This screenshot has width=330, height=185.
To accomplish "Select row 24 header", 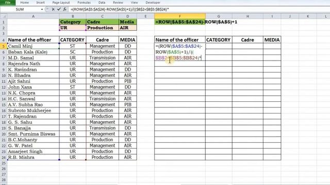I will [x=4, y=157].
